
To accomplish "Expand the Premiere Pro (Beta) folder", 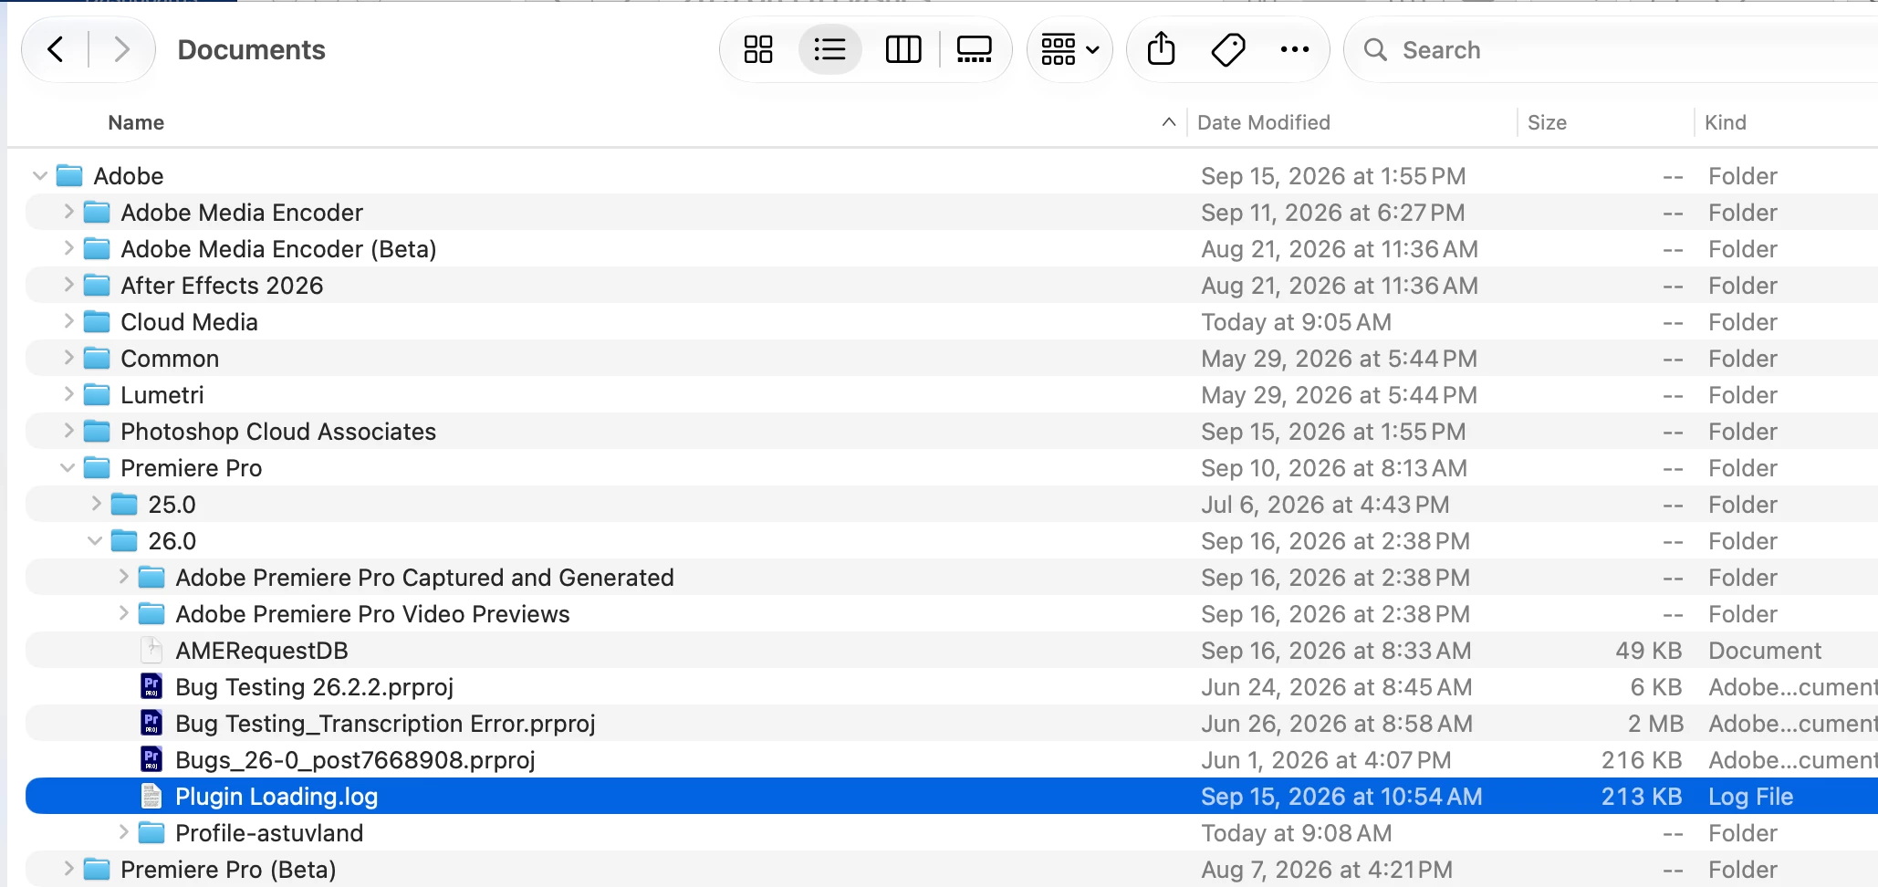I will coord(68,869).
